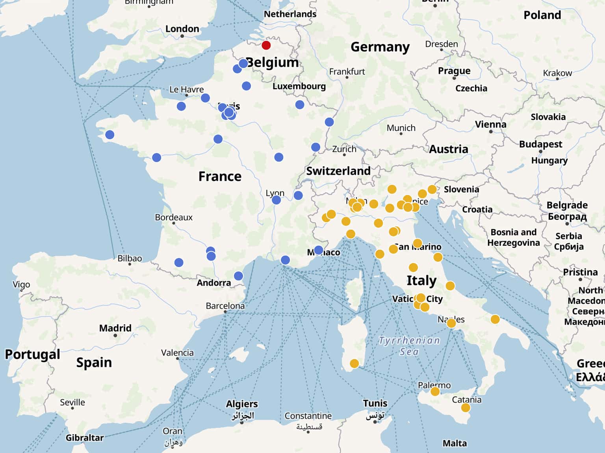The height and width of the screenshot is (453, 605).
Task: Click the Madrid city label
Action: click(115, 328)
